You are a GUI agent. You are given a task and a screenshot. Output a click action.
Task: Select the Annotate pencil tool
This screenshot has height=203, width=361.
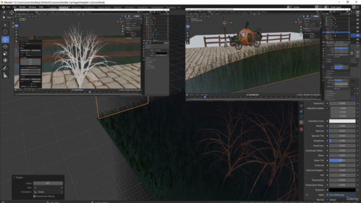(5, 68)
